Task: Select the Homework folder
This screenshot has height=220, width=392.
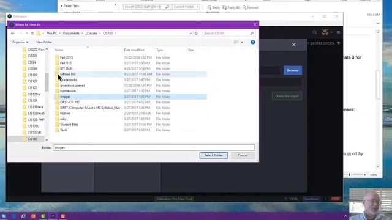Action: [x=68, y=91]
